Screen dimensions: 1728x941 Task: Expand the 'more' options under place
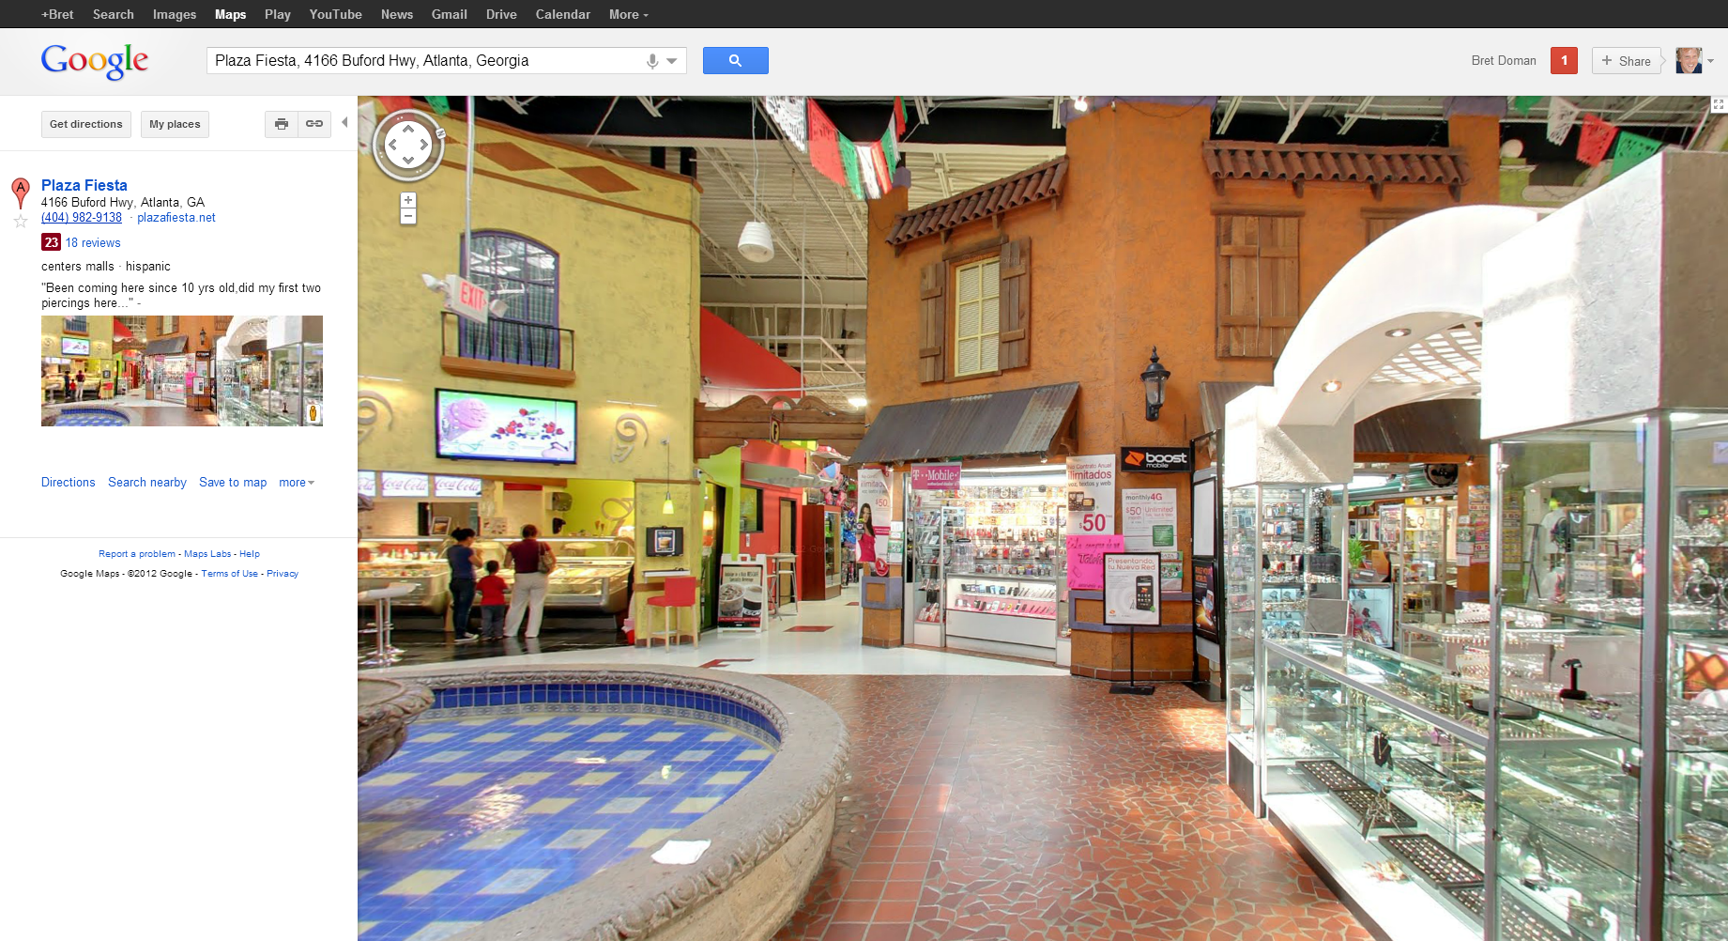click(296, 483)
